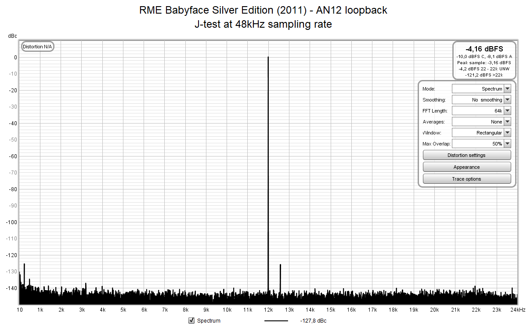Image resolution: width=527 pixels, height=327 pixels.
Task: Click the -4,16 dBFS level readout
Action: pyautogui.click(x=484, y=49)
